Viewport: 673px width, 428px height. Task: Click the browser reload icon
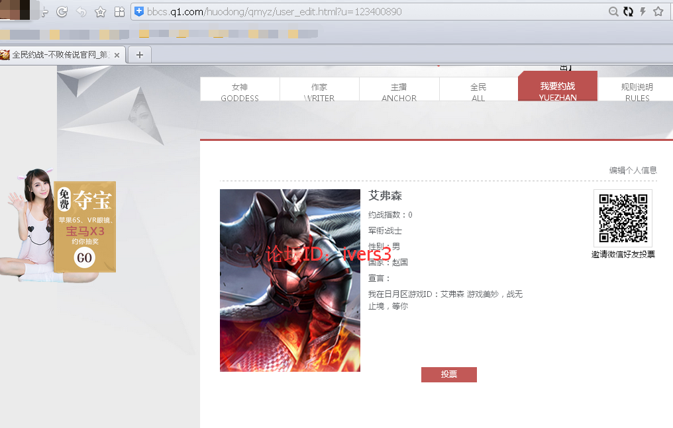pyautogui.click(x=62, y=11)
